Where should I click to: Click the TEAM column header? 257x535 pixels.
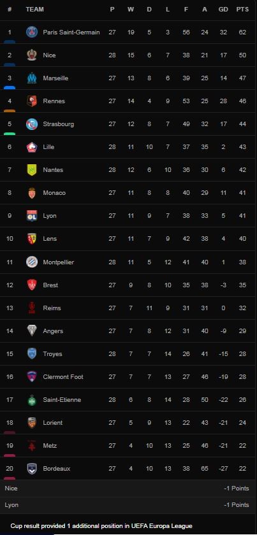coord(35,9)
